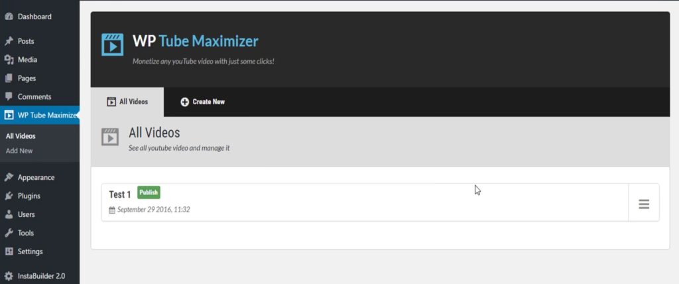Click the Pages icon in sidebar
Viewport: 679px width, 284px height.
click(9, 78)
